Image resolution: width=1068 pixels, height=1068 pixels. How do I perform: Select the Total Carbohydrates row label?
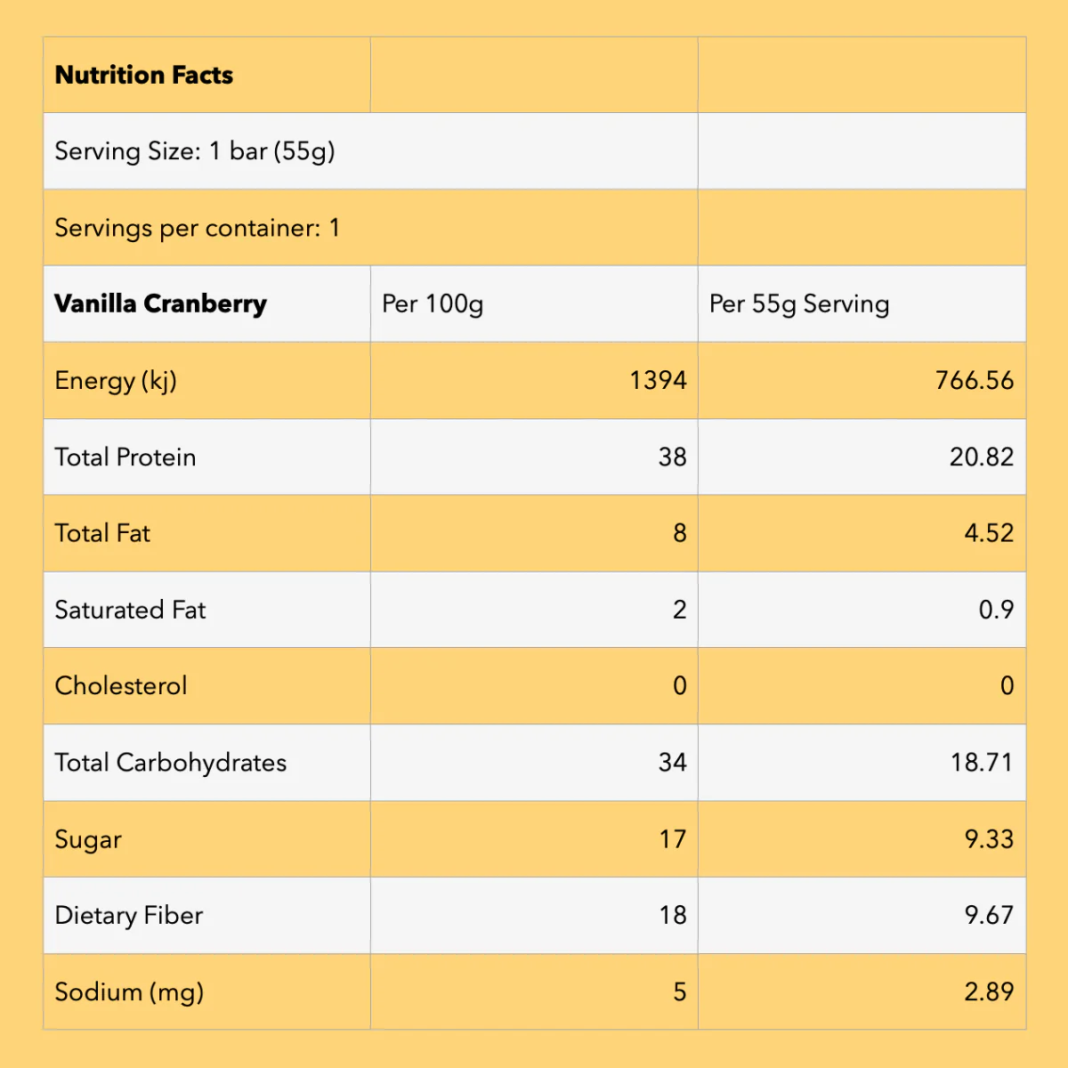point(171,763)
